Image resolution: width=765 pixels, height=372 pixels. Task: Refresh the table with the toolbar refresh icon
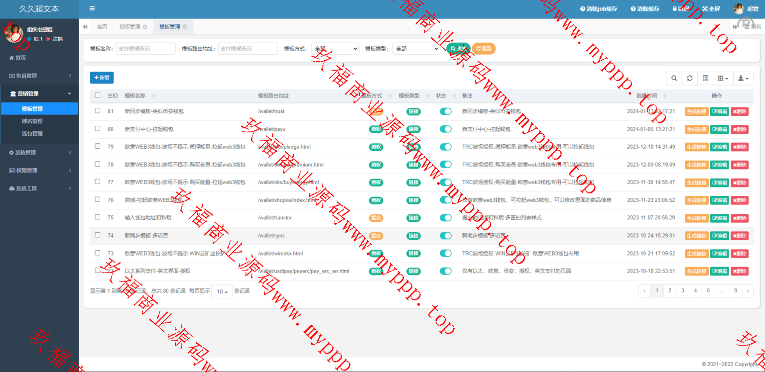pyautogui.click(x=689, y=78)
